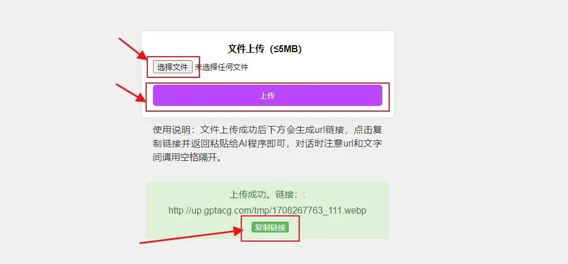Open the uploaded file URL link
Viewport: 568px width, 264px height.
coord(267,210)
